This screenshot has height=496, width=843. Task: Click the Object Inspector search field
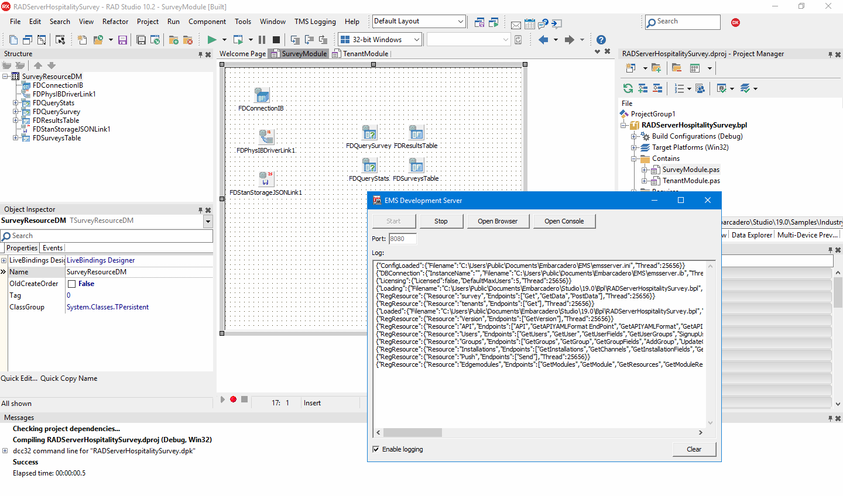(107, 236)
